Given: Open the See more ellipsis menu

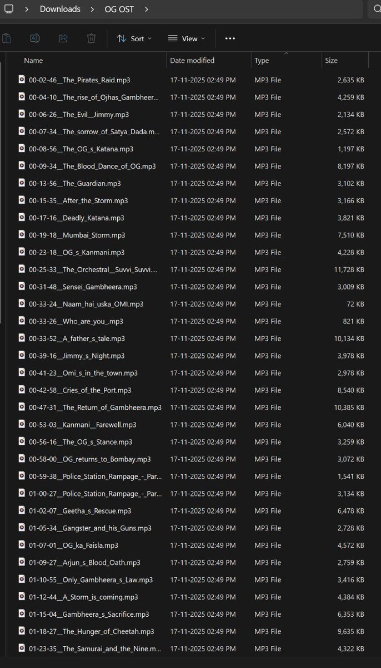Looking at the screenshot, I should (x=230, y=38).
